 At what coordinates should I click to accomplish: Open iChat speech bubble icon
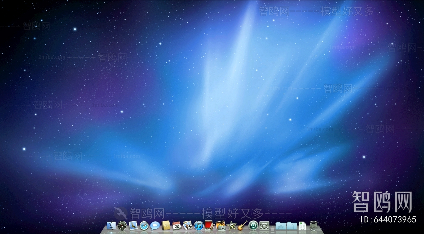click(155, 226)
